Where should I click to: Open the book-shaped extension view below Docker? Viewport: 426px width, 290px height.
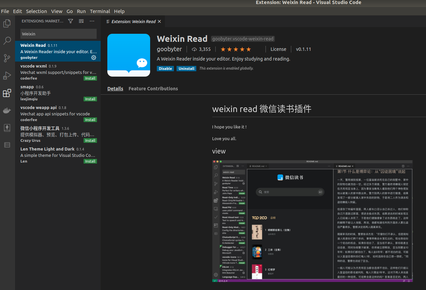pyautogui.click(x=7, y=127)
